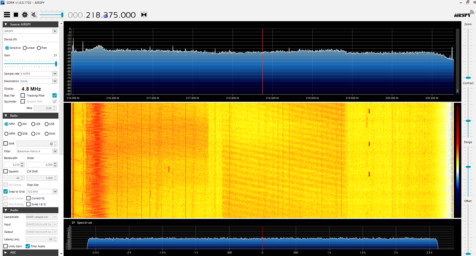Screen dimensions: 476x256
Task: Click the sidebar scroll down arrow
Action: pos(61,253)
